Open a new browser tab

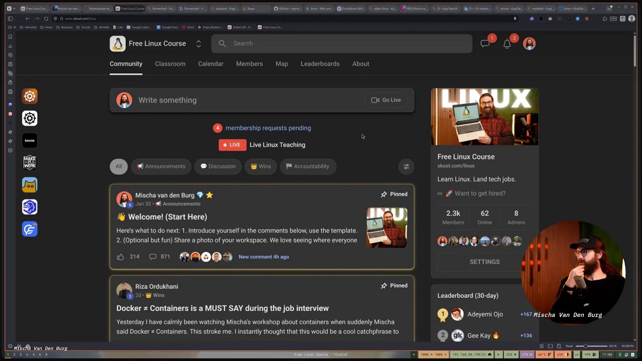[593, 9]
